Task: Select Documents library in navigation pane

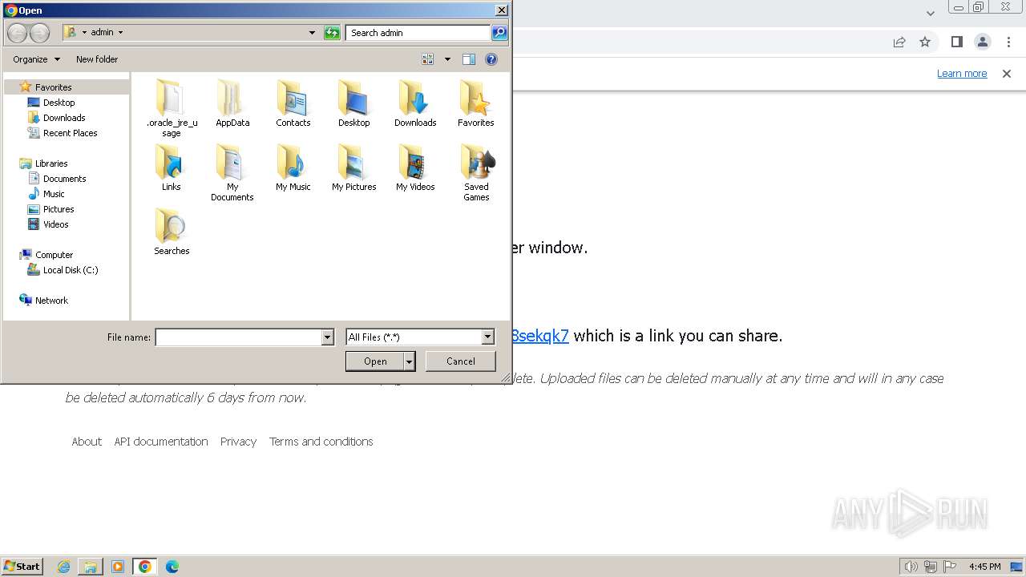Action: pyautogui.click(x=64, y=179)
